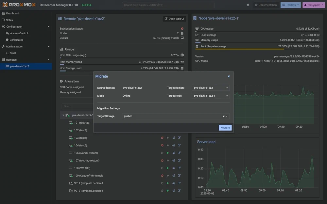327x204 pixels.
Task: Open Web UI for remote pve-devel-r1az2
Action: 175,19
